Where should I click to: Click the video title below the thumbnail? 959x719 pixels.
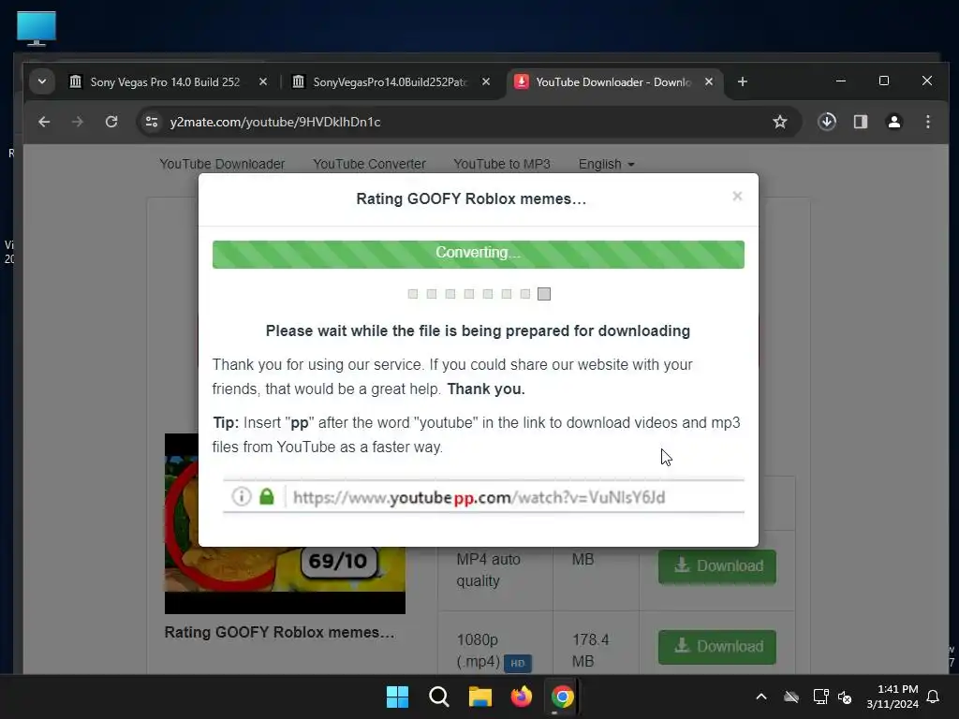[279, 632]
